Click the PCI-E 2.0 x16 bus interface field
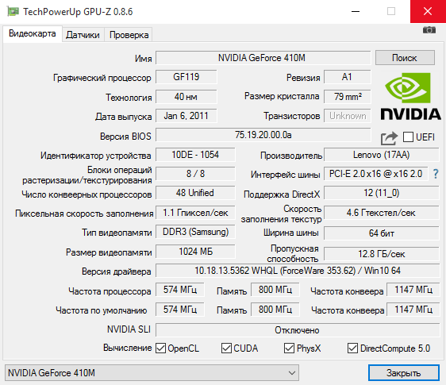Screen dimensions: 446x385 click(x=375, y=174)
